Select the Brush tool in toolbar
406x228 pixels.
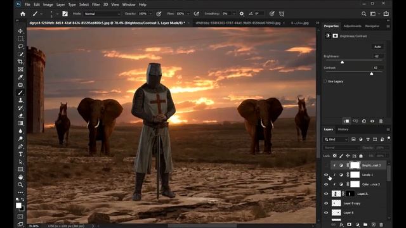pyautogui.click(x=20, y=92)
